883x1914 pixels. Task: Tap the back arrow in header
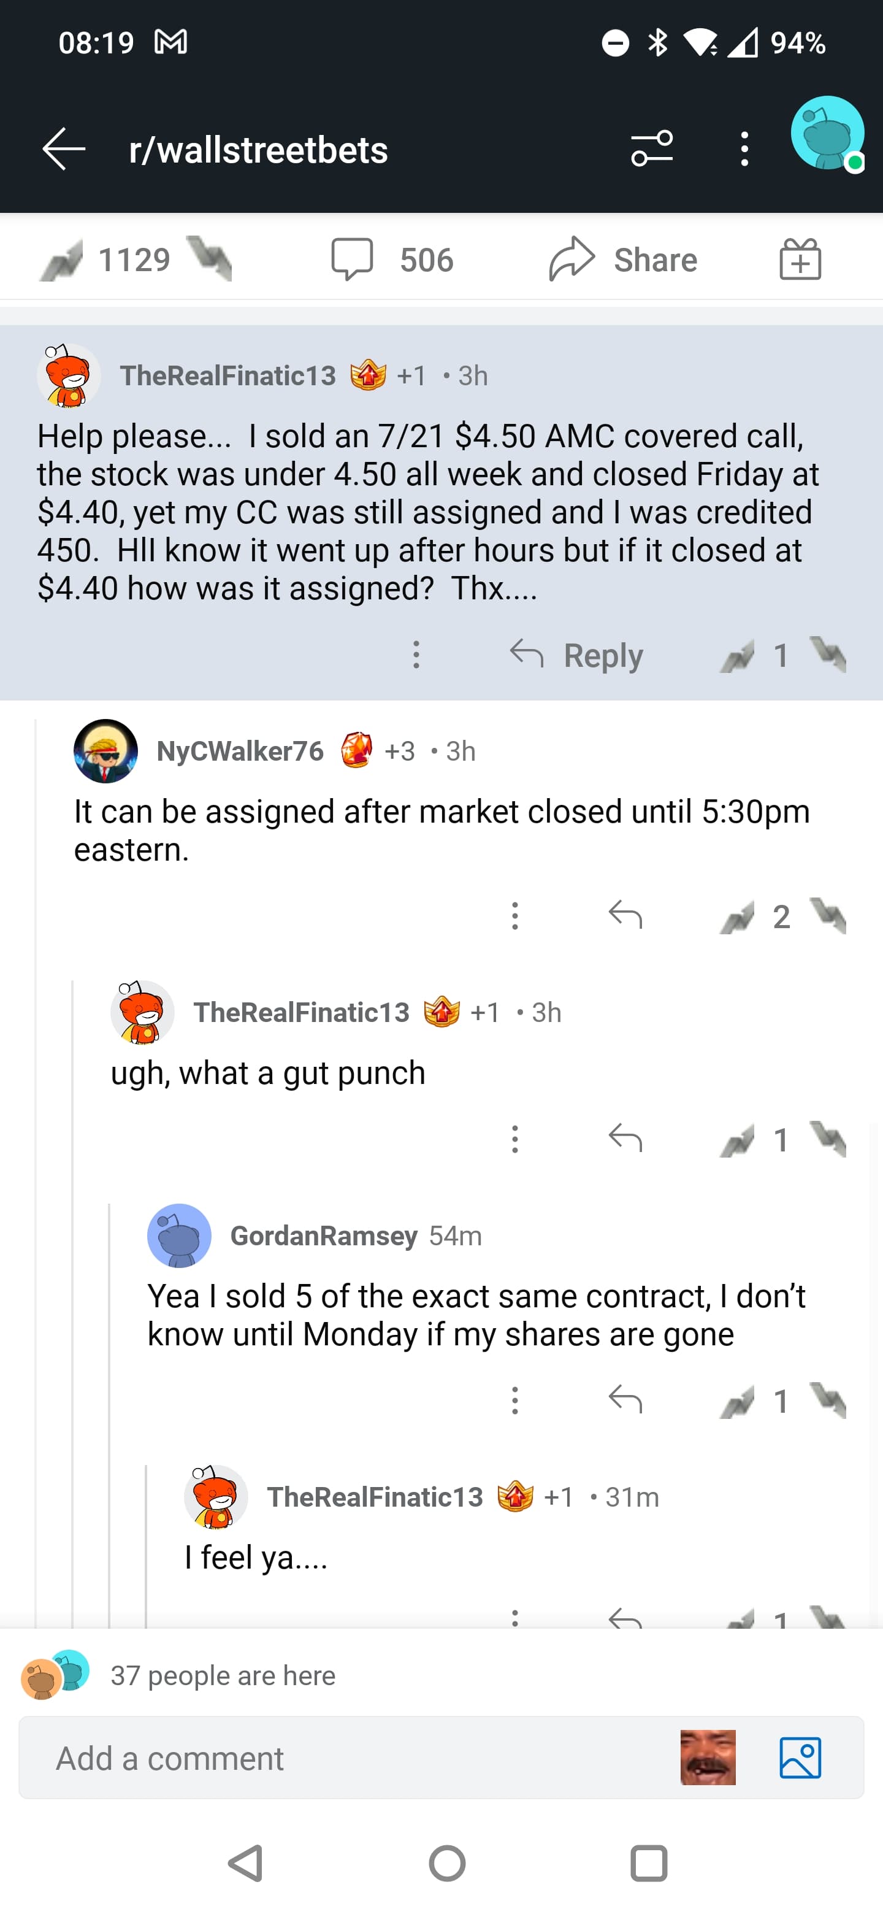click(x=64, y=149)
